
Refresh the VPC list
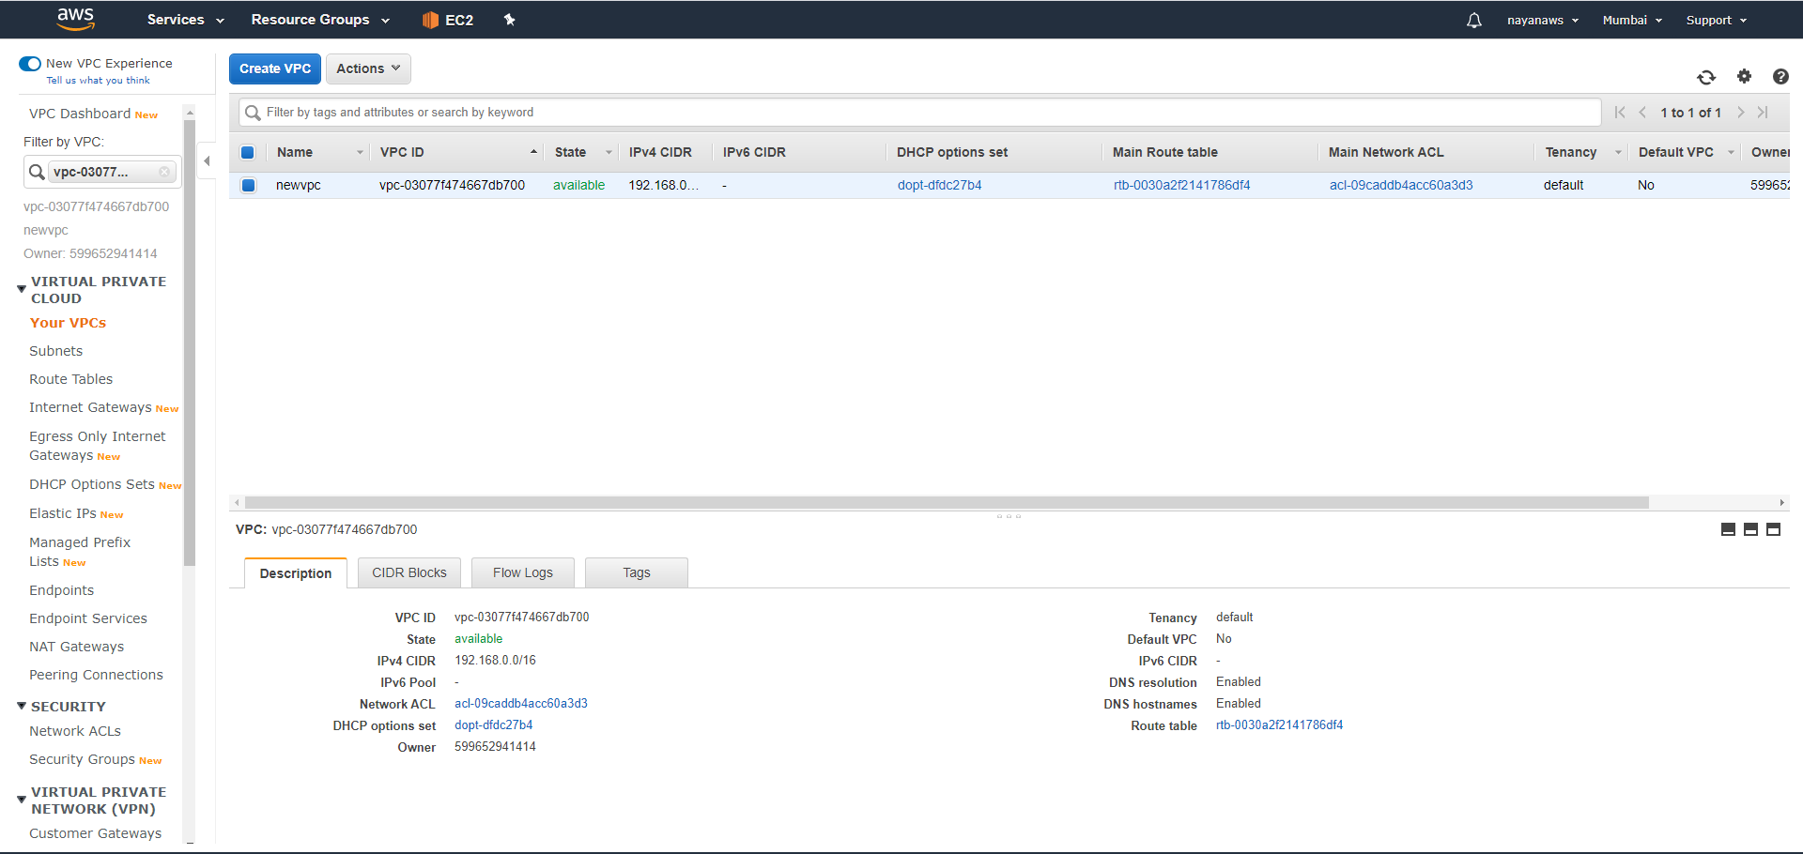pyautogui.click(x=1706, y=78)
